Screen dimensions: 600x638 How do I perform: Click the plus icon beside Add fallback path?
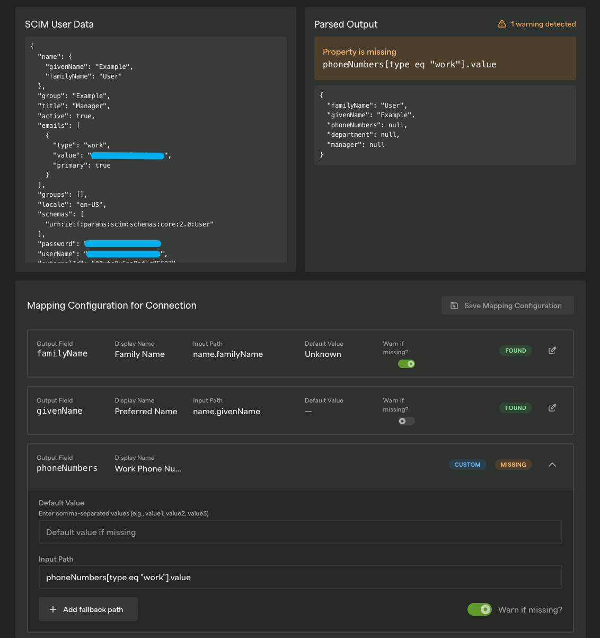point(52,609)
